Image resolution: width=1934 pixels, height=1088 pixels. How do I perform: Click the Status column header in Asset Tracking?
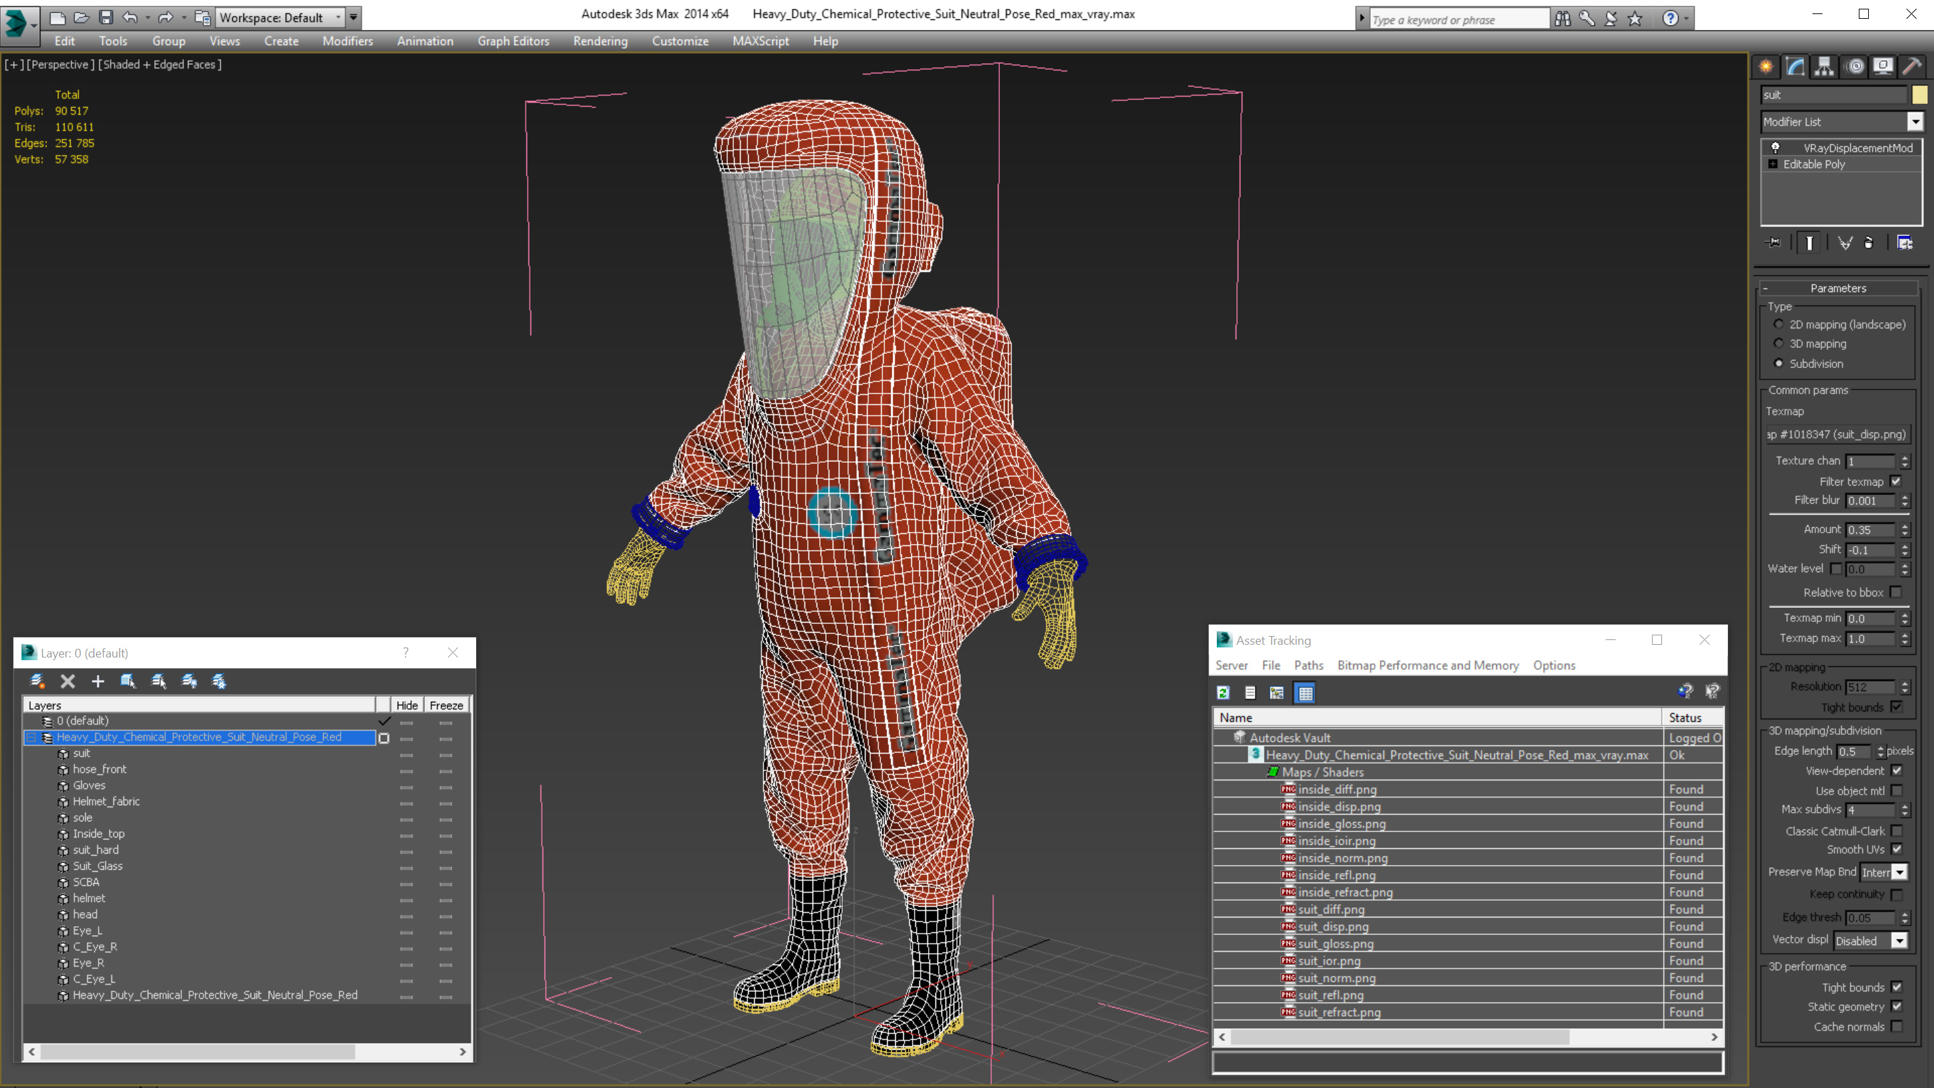1693,717
